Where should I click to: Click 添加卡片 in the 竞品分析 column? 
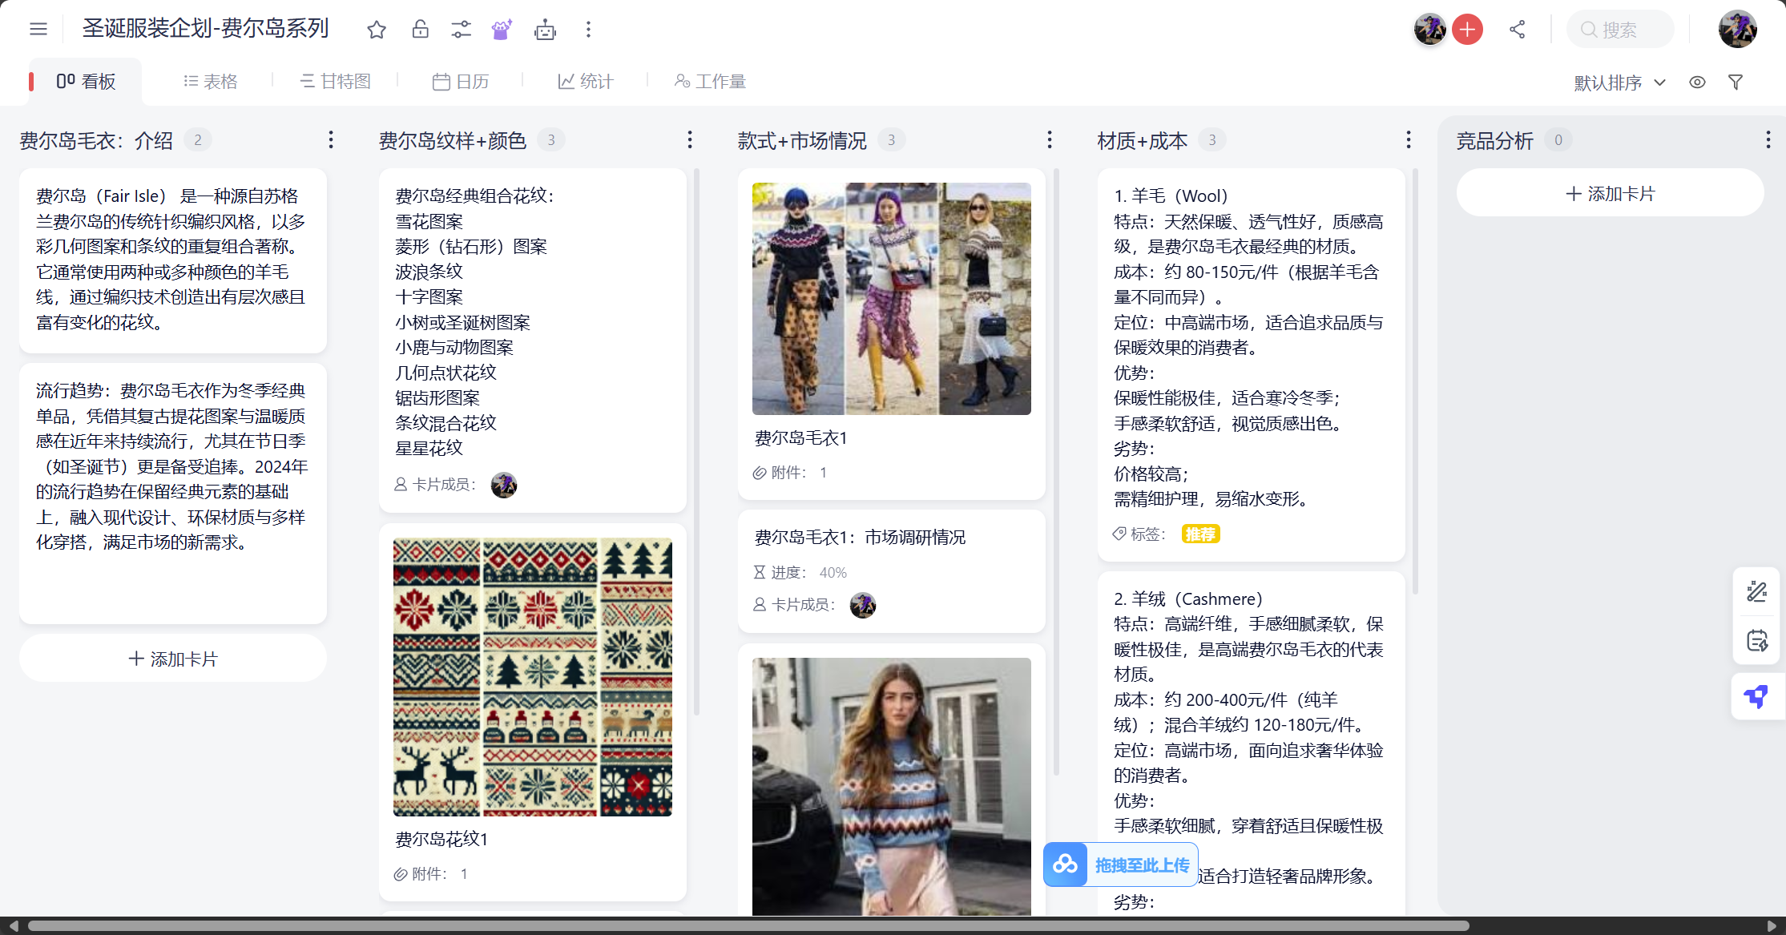1611,193
